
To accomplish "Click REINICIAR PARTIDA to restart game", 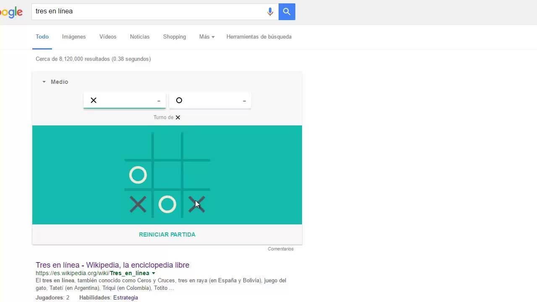I will [167, 234].
